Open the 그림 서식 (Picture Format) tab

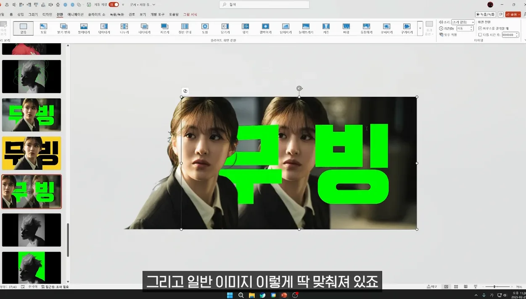click(x=190, y=14)
